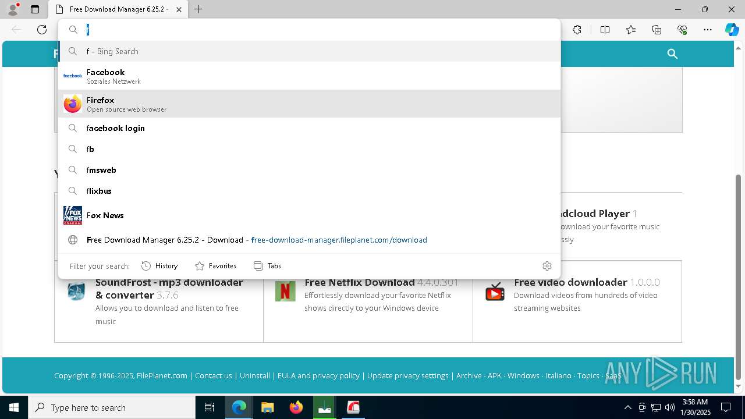745x419 pixels.
Task: Switch to Microsoft Edge on the taskbar
Action: tap(239, 407)
